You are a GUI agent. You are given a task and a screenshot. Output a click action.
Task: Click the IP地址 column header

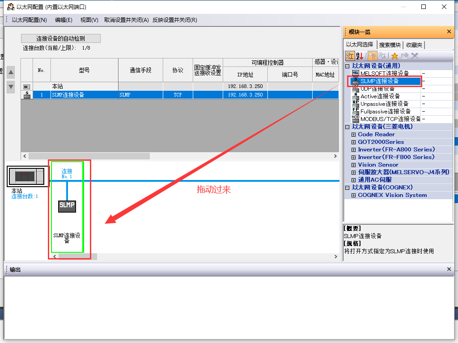click(x=246, y=75)
